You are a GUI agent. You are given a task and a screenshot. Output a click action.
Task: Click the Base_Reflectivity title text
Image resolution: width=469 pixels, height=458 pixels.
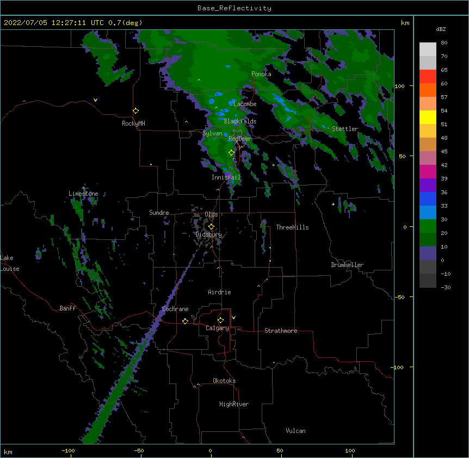click(234, 8)
